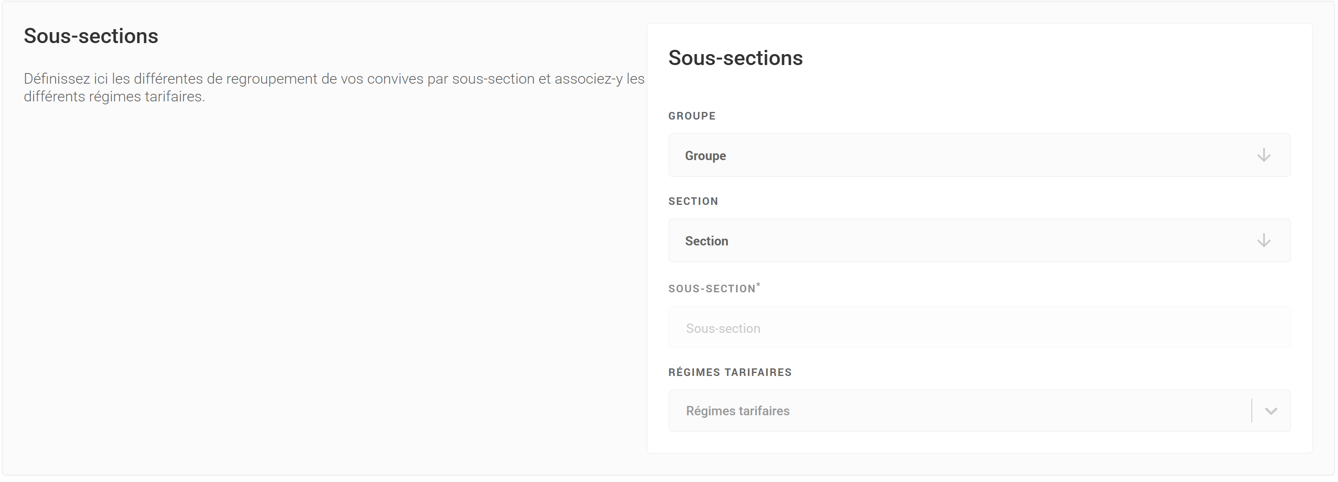Click the down arrow in Groupe dropdown
This screenshot has height=482, width=1338.
coord(1263,155)
